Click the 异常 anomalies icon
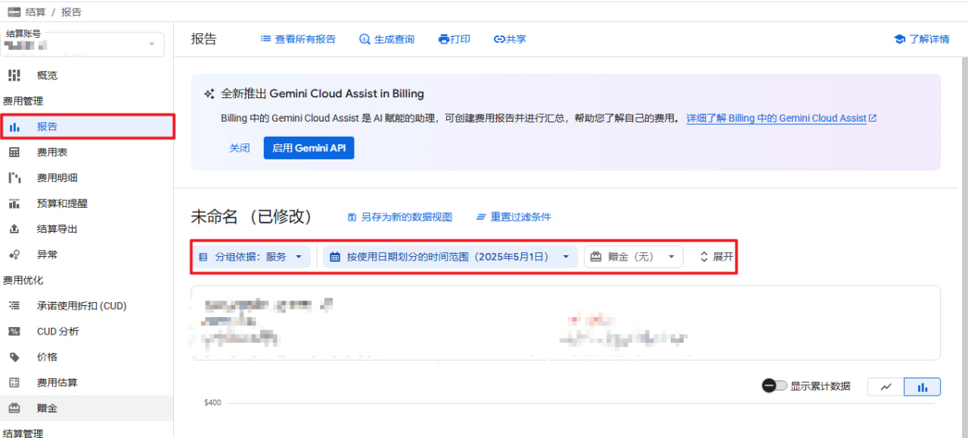This screenshot has height=438, width=968. [14, 254]
